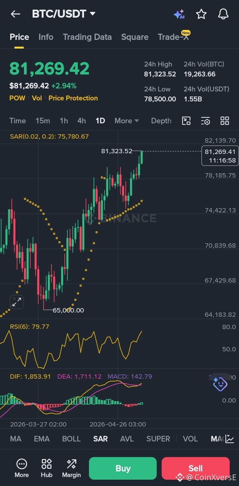Toggle the SAR indicator
239x486 pixels.
[100, 439]
